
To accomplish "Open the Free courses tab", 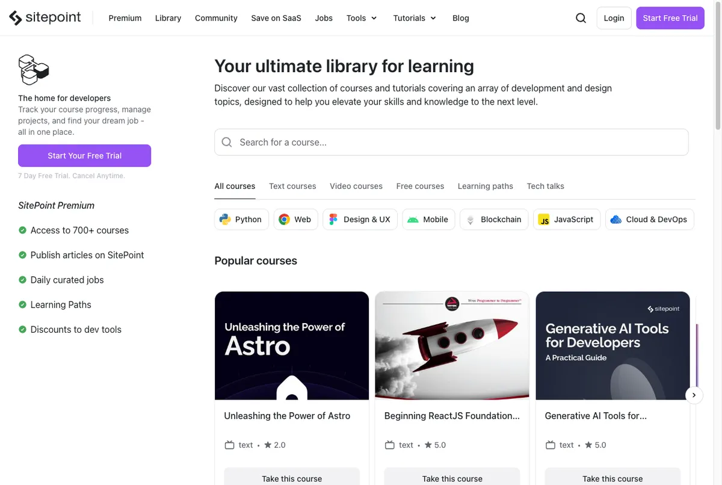I will pos(420,187).
